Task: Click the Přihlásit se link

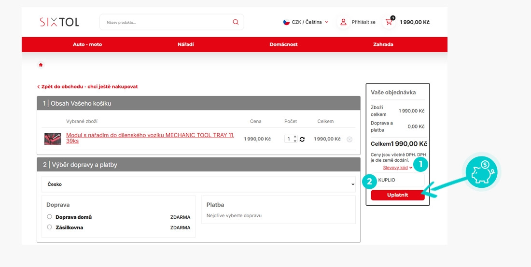Action: coord(363,22)
